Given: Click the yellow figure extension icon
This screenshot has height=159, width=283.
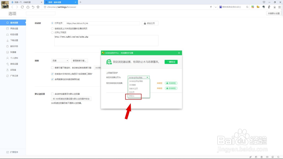Looking at the screenshot, I should pos(258,7).
